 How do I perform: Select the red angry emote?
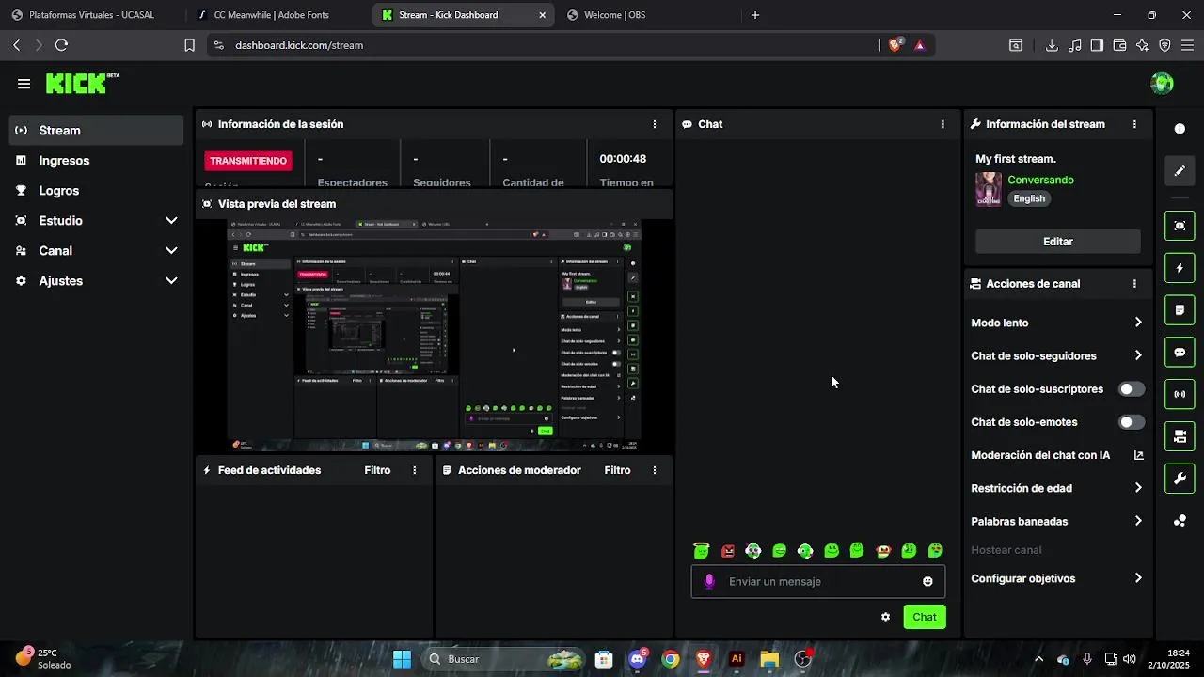point(727,551)
